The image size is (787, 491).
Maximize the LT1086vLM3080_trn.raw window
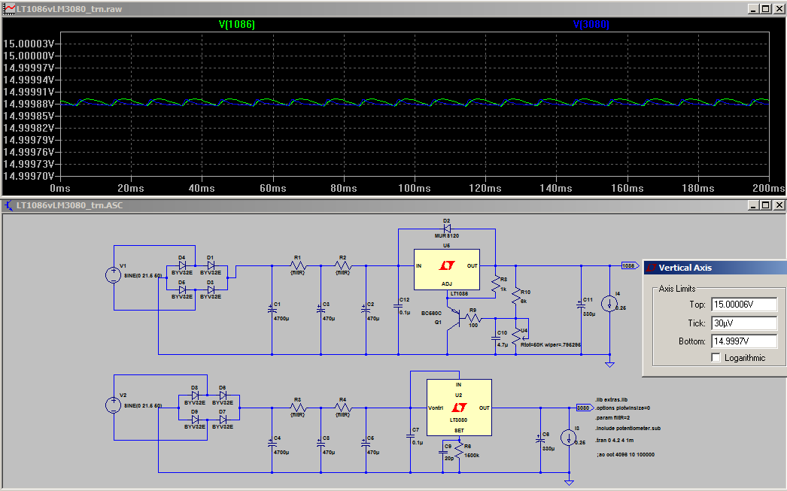[765, 9]
